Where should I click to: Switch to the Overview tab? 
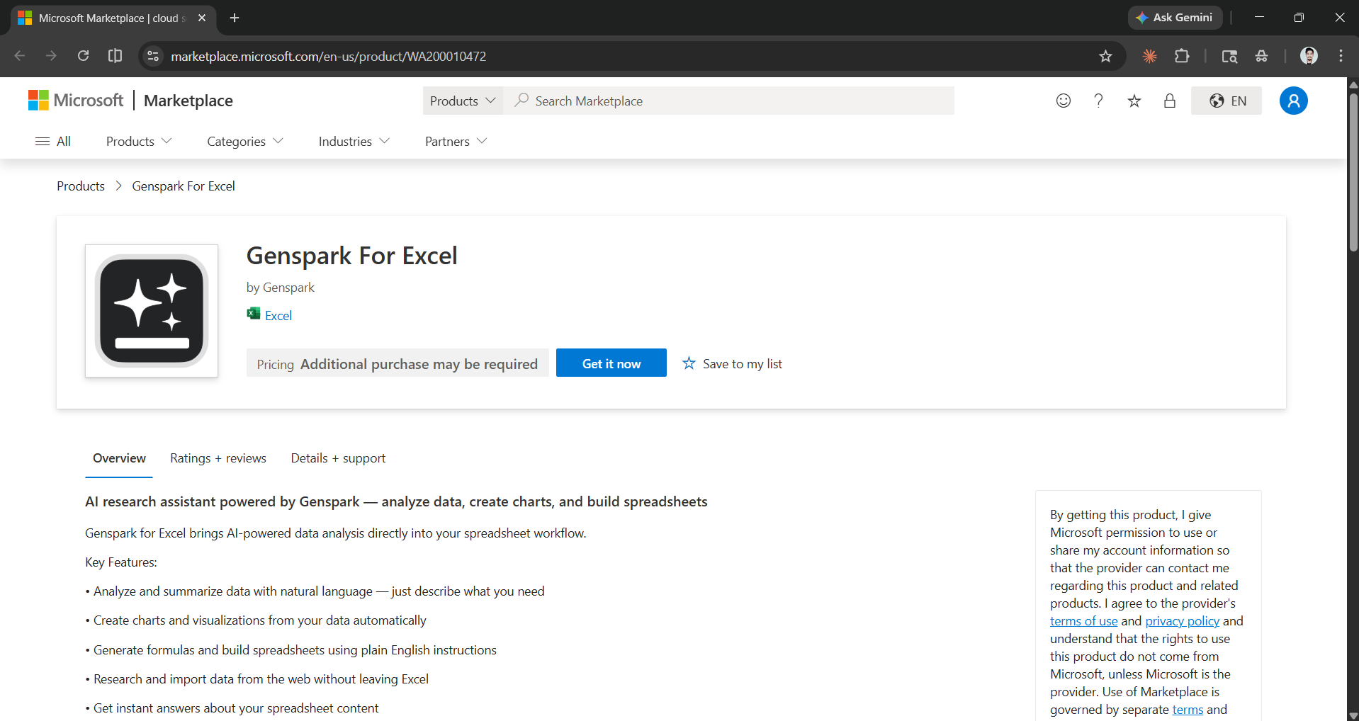pyautogui.click(x=119, y=458)
